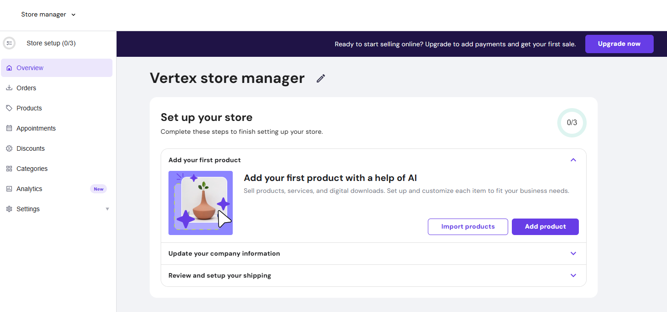Image resolution: width=667 pixels, height=312 pixels.
Task: Select Overview in the sidebar
Action: tap(30, 67)
